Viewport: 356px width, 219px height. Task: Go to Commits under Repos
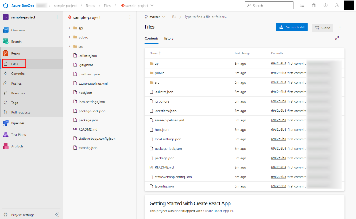pos(18,74)
